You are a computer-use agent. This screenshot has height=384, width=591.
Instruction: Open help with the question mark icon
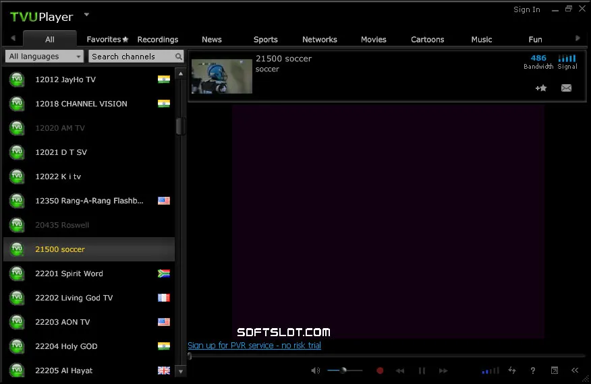pyautogui.click(x=533, y=371)
